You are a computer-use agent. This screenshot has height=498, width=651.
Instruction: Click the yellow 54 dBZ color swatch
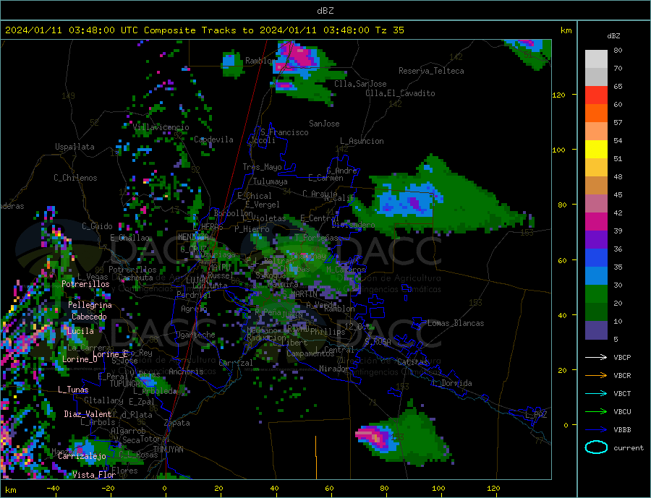click(596, 150)
